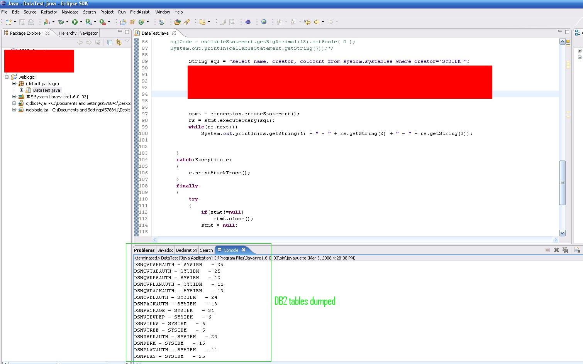Expand the ojdbc14.jar node
Viewport: 583px width, 364px height.
click(14, 103)
